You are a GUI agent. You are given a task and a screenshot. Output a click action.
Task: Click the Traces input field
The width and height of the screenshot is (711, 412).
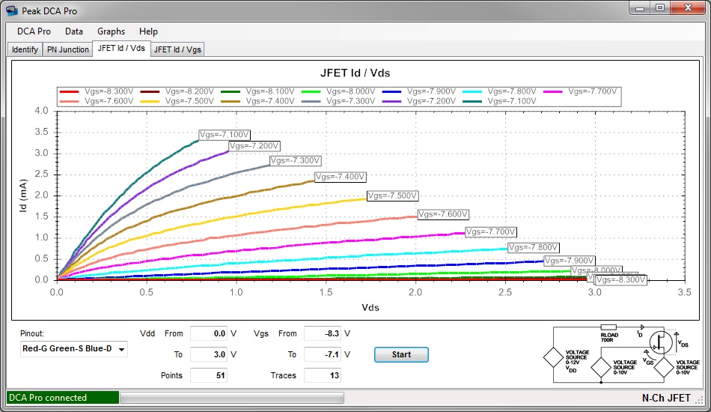[x=323, y=375]
